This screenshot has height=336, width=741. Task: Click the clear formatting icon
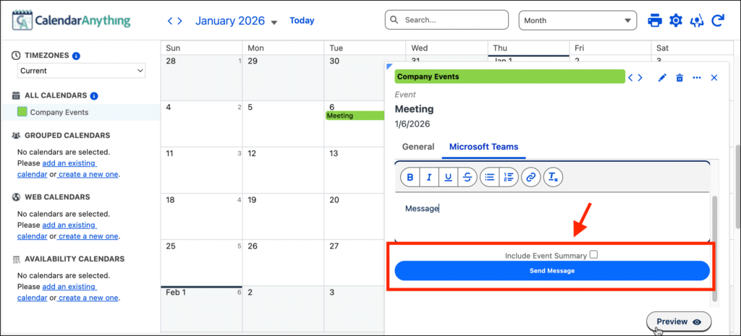[553, 177]
